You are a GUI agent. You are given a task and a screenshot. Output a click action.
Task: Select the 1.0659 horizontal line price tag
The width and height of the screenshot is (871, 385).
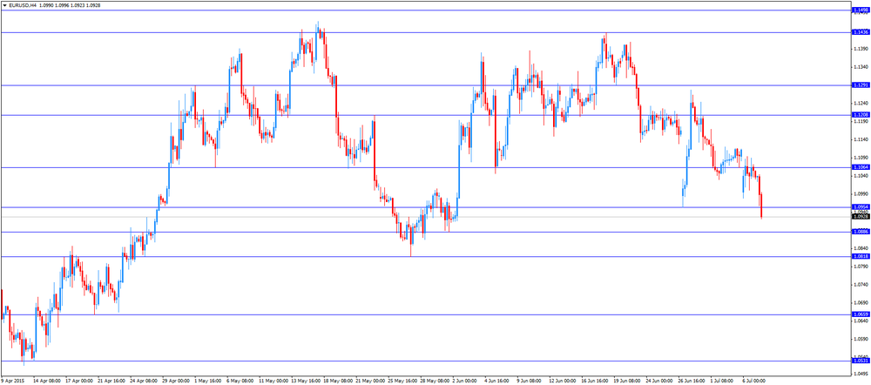point(860,314)
